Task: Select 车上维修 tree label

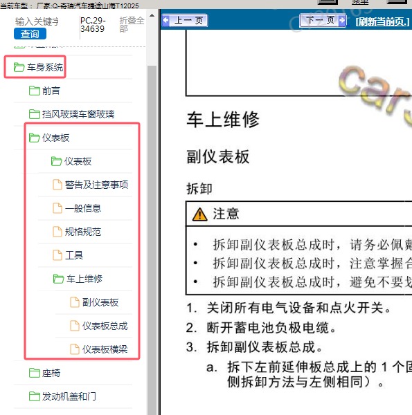Action: coord(84,279)
